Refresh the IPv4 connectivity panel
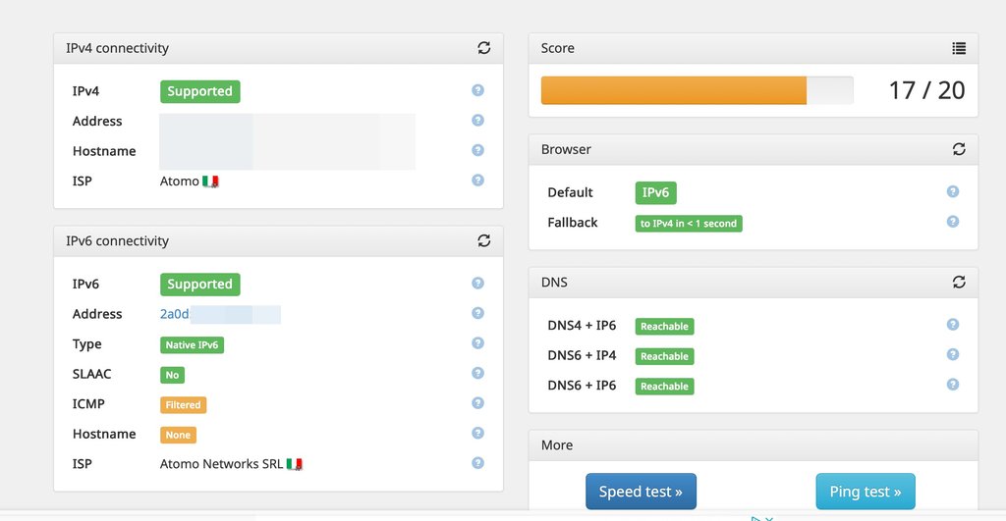1006x521 pixels. (x=483, y=48)
